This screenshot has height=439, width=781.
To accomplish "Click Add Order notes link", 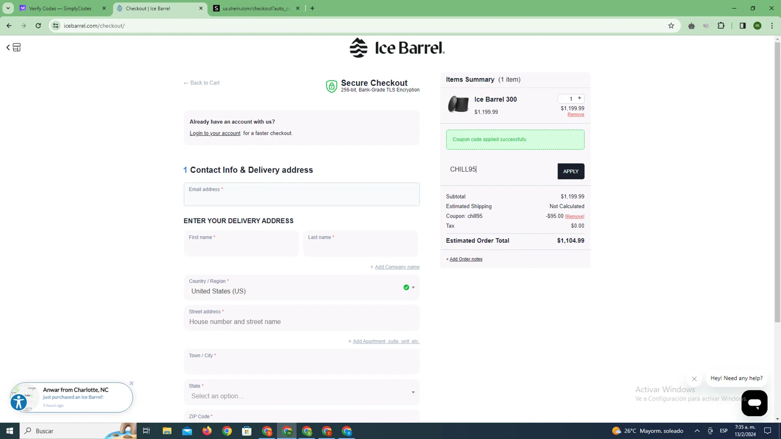I will (x=465, y=259).
